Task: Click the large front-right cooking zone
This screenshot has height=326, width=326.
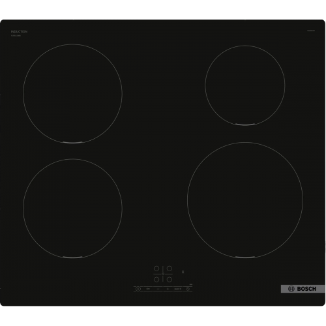Action: click(245, 200)
